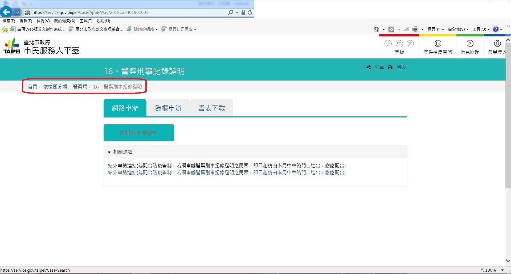511x274 pixels.
Task: Switch to 書表下載 tab
Action: [212, 108]
